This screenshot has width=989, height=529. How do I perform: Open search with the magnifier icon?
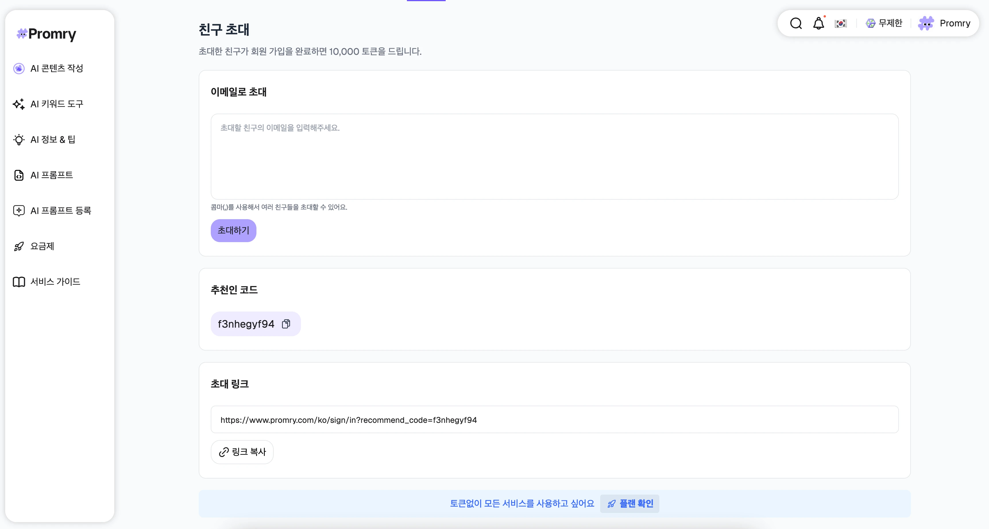coord(796,24)
